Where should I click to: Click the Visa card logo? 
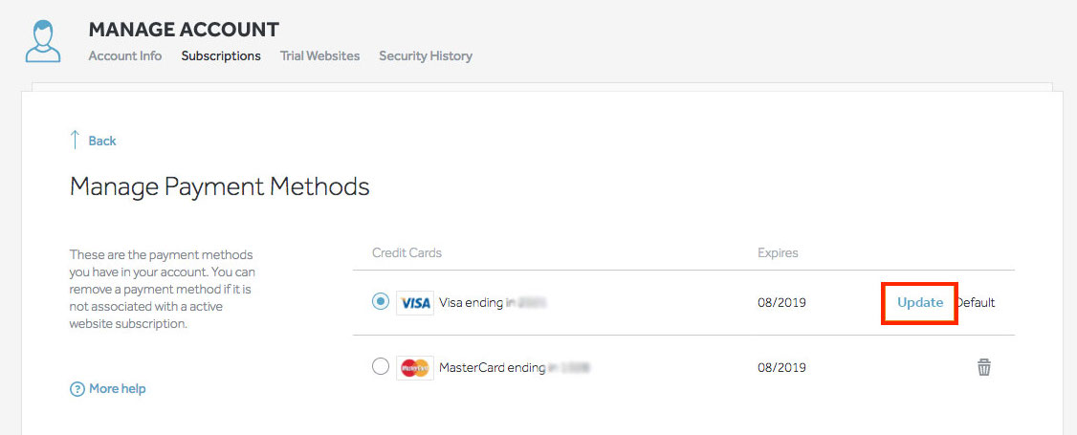[x=415, y=303]
